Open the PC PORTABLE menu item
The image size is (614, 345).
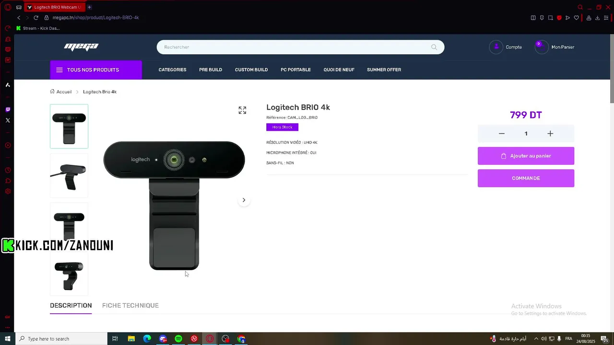click(x=295, y=70)
